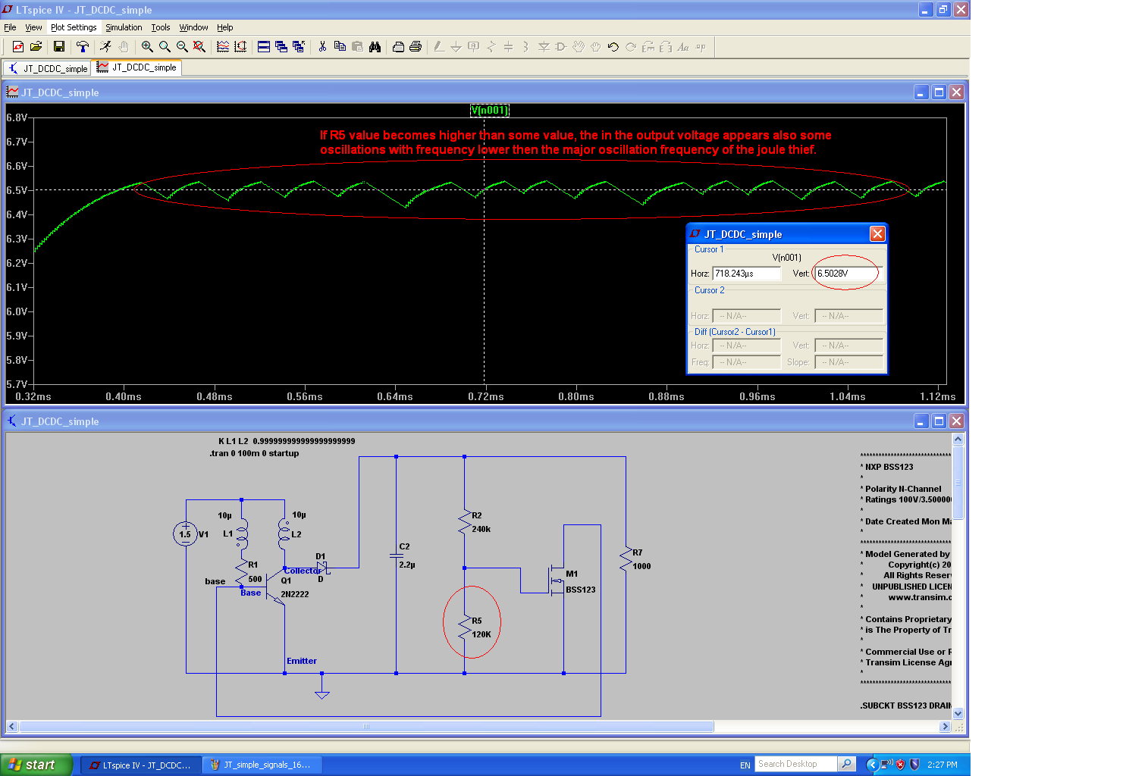This screenshot has height=776, width=1126.
Task: Click the schematic vertical scrollbar down arrow
Action: click(958, 713)
